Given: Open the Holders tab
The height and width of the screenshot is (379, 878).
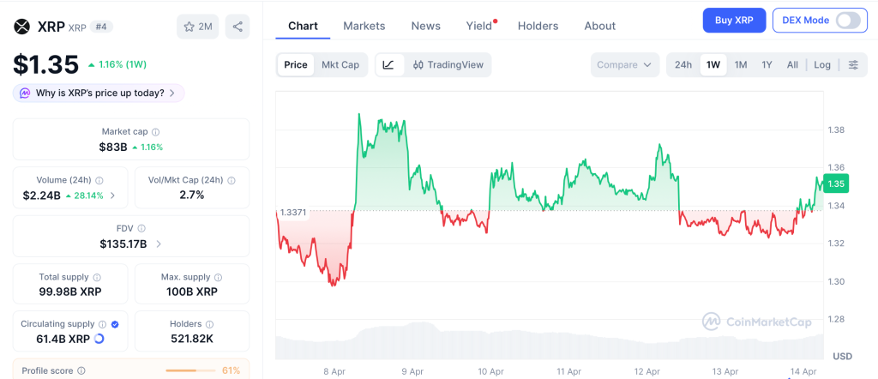Looking at the screenshot, I should [x=538, y=26].
